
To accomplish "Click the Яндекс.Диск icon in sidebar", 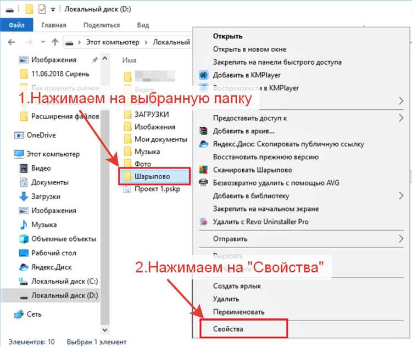I will 24,267.
